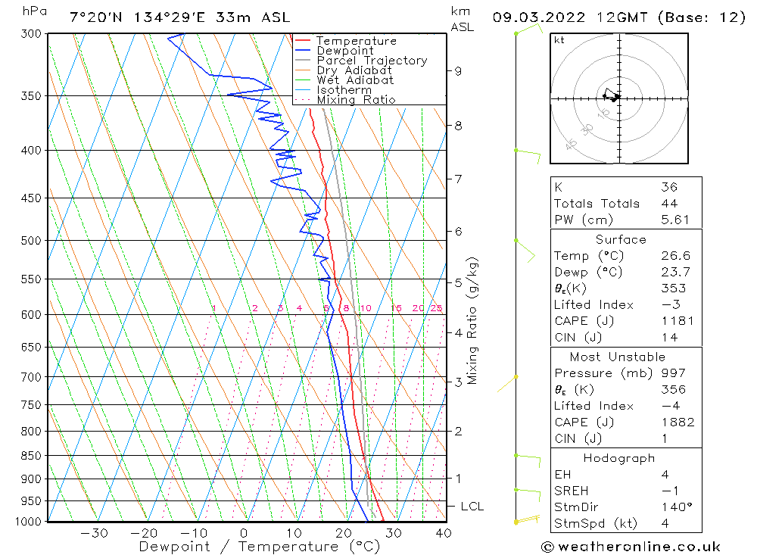Click the Most Unstable section heading
The image size is (757, 555).
[x=618, y=357]
